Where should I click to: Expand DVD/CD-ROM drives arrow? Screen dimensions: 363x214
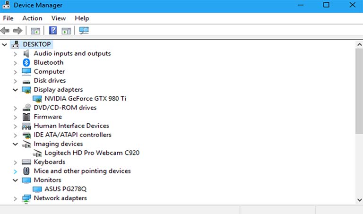pyautogui.click(x=15, y=108)
